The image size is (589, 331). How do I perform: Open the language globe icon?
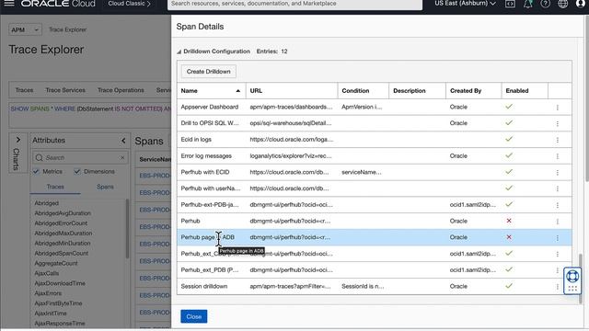point(562,4)
